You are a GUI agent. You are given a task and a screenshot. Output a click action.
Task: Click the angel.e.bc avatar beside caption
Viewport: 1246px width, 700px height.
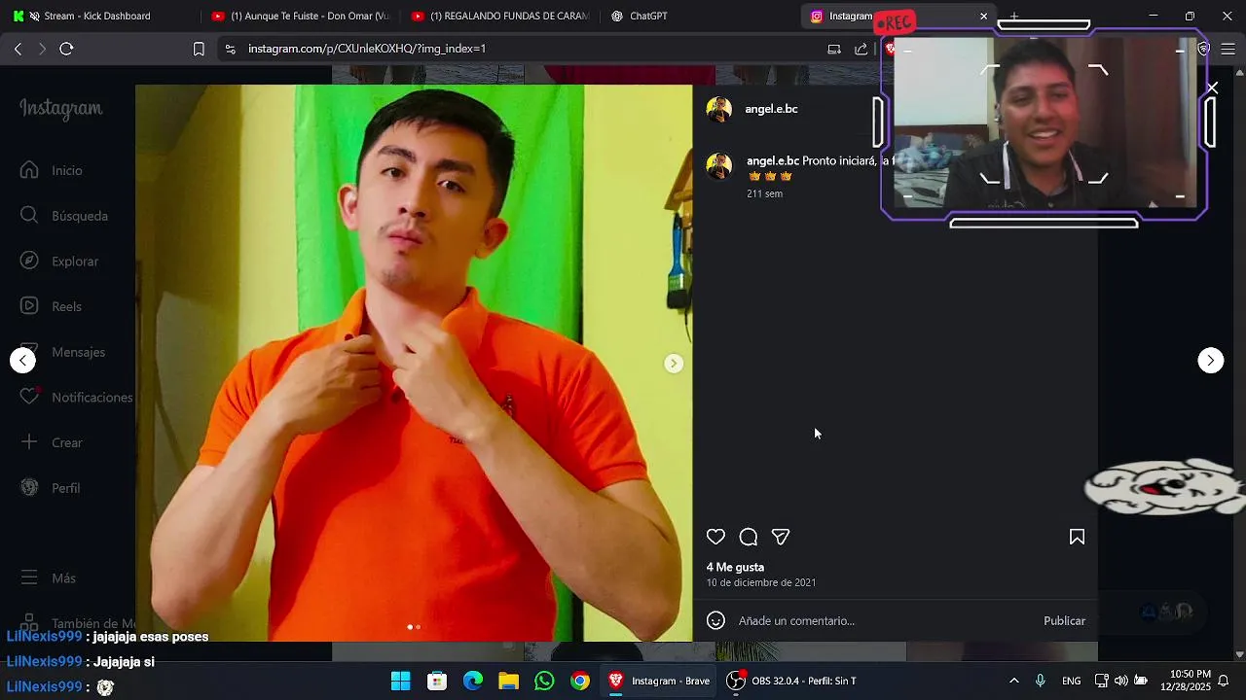click(718, 166)
